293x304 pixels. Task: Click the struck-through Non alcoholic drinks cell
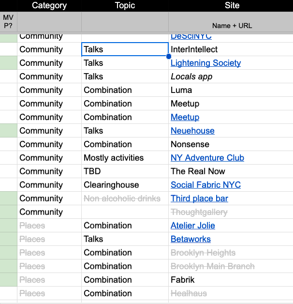point(122,198)
